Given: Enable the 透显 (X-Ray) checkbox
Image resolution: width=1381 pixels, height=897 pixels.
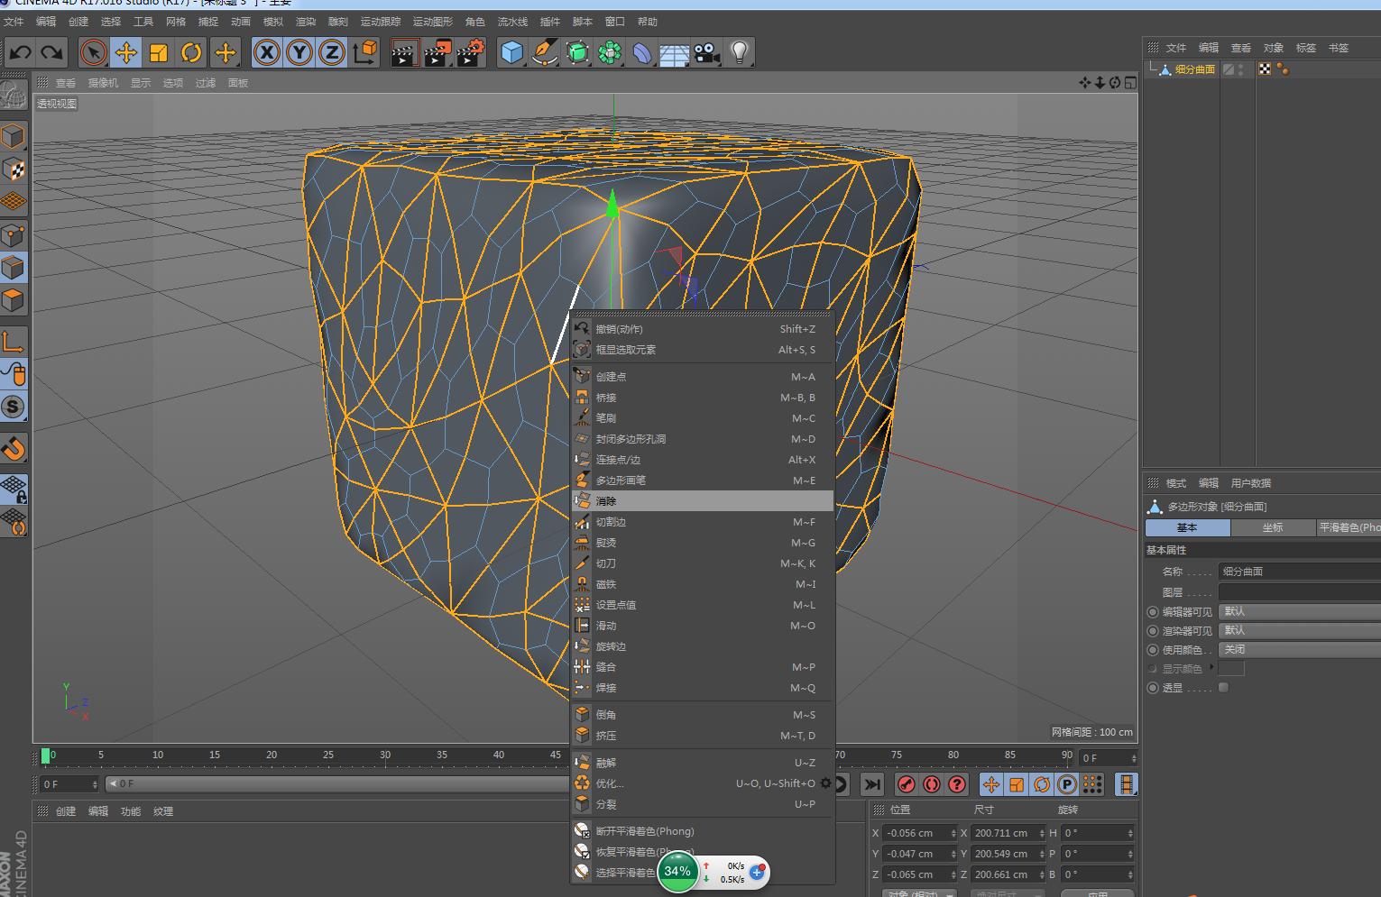Looking at the screenshot, I should coord(1223,688).
